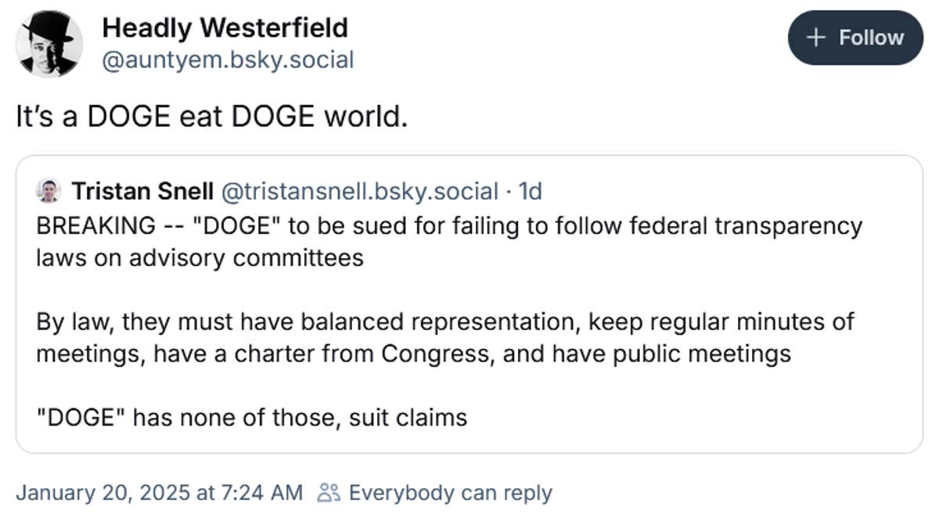Click "meetings, have a charter from Congress" line
This screenshot has width=939, height=514.
pos(413,354)
